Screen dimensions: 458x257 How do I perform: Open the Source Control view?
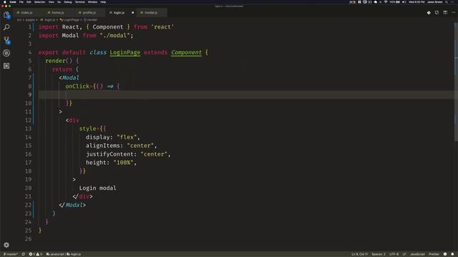[6, 40]
